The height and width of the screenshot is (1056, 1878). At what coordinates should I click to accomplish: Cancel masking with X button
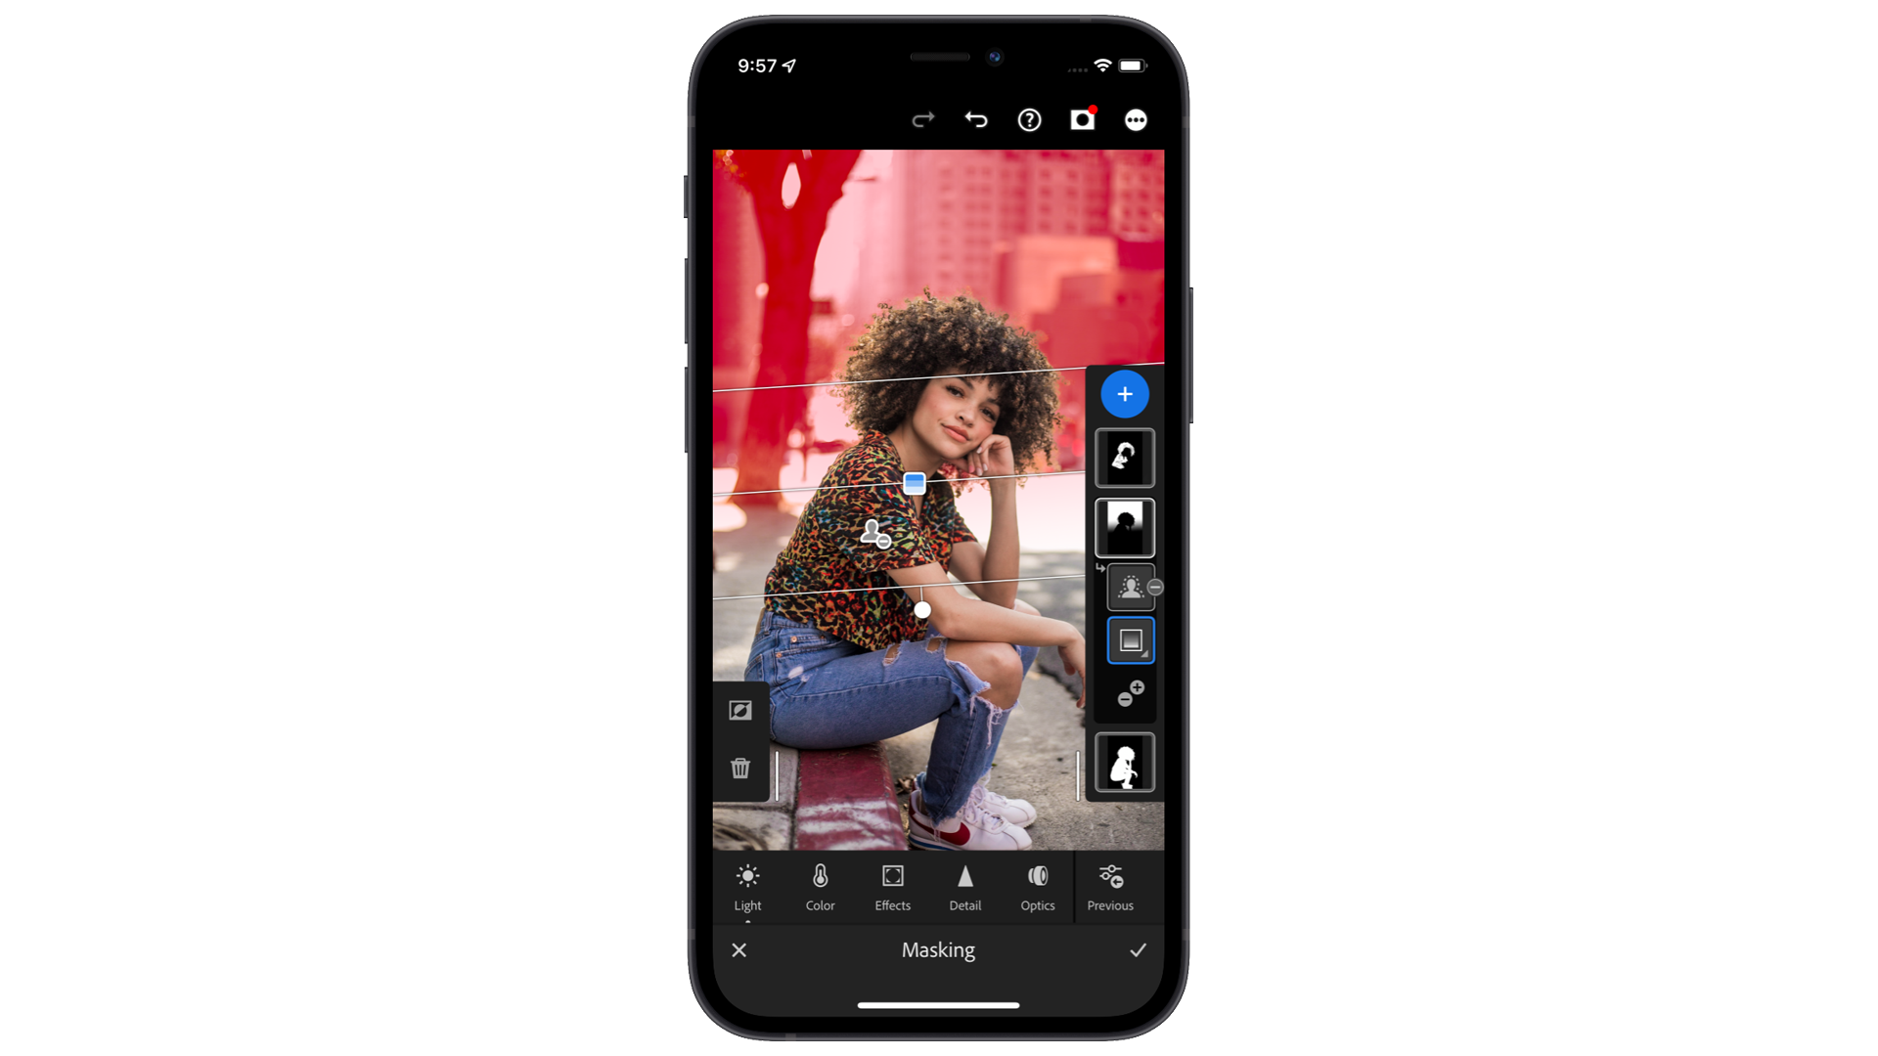click(739, 950)
